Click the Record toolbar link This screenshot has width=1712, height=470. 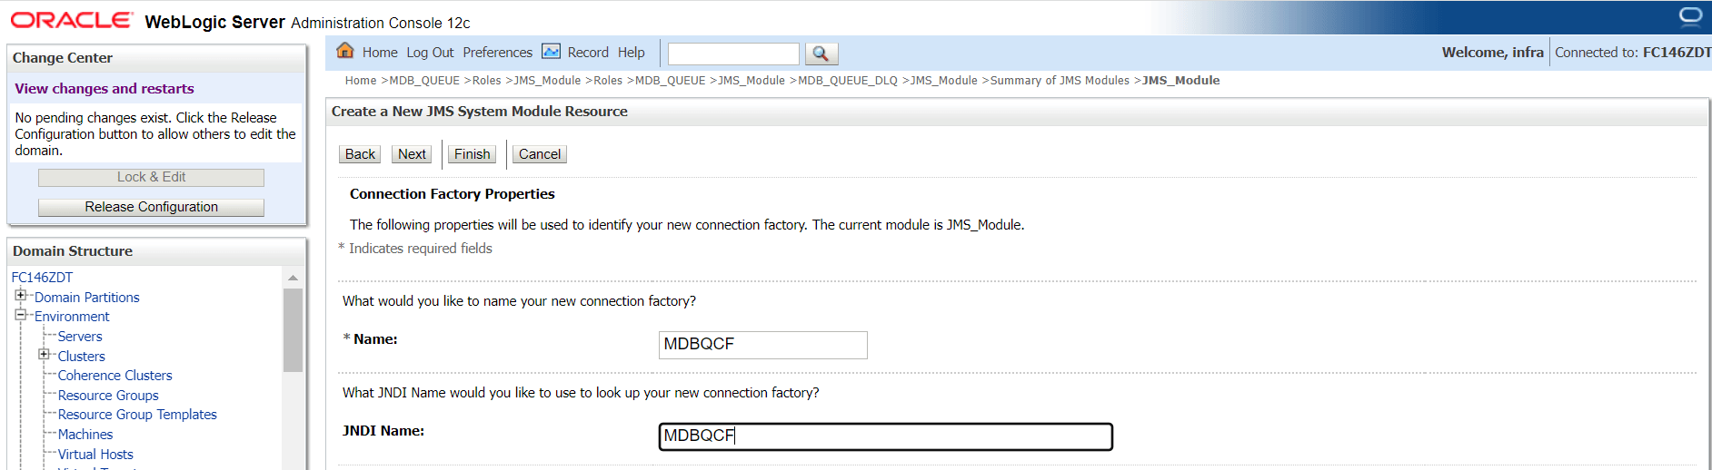tap(588, 53)
